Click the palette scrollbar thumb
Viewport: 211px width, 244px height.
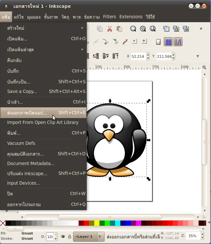click(15, 229)
